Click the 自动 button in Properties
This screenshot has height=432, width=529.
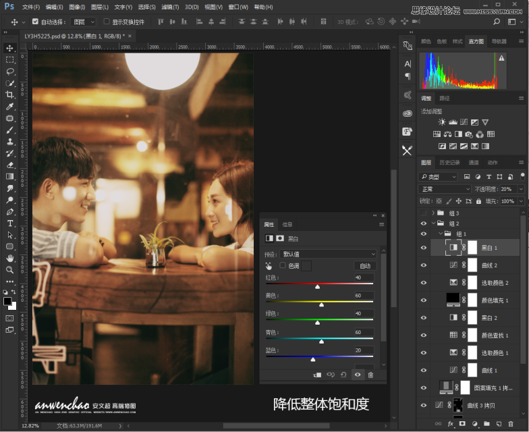tap(365, 266)
